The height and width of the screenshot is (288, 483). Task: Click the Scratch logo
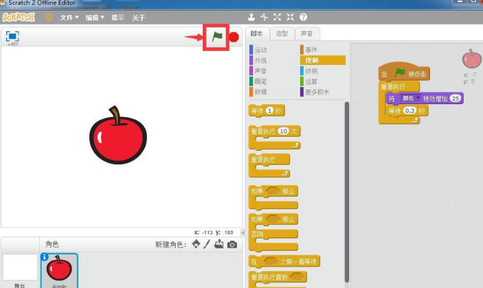(x=19, y=17)
